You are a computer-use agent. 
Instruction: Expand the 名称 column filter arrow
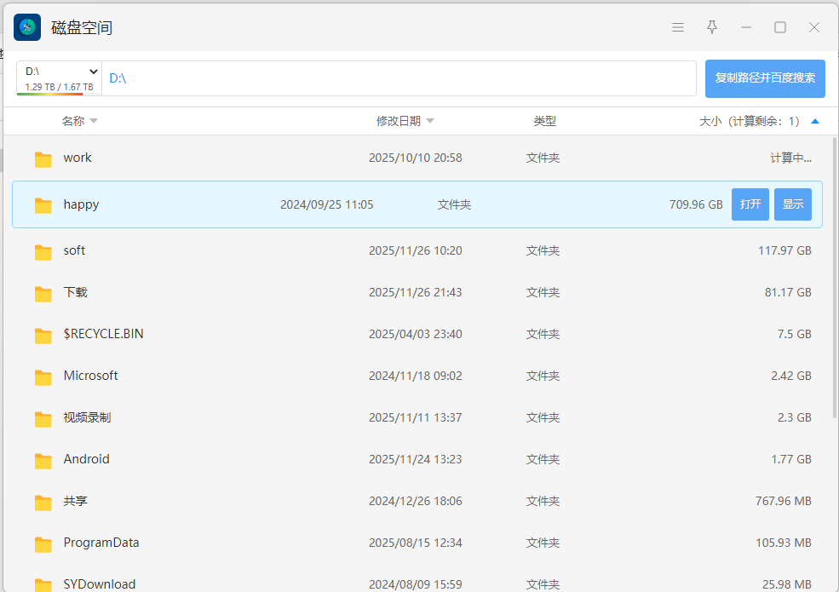(x=94, y=121)
